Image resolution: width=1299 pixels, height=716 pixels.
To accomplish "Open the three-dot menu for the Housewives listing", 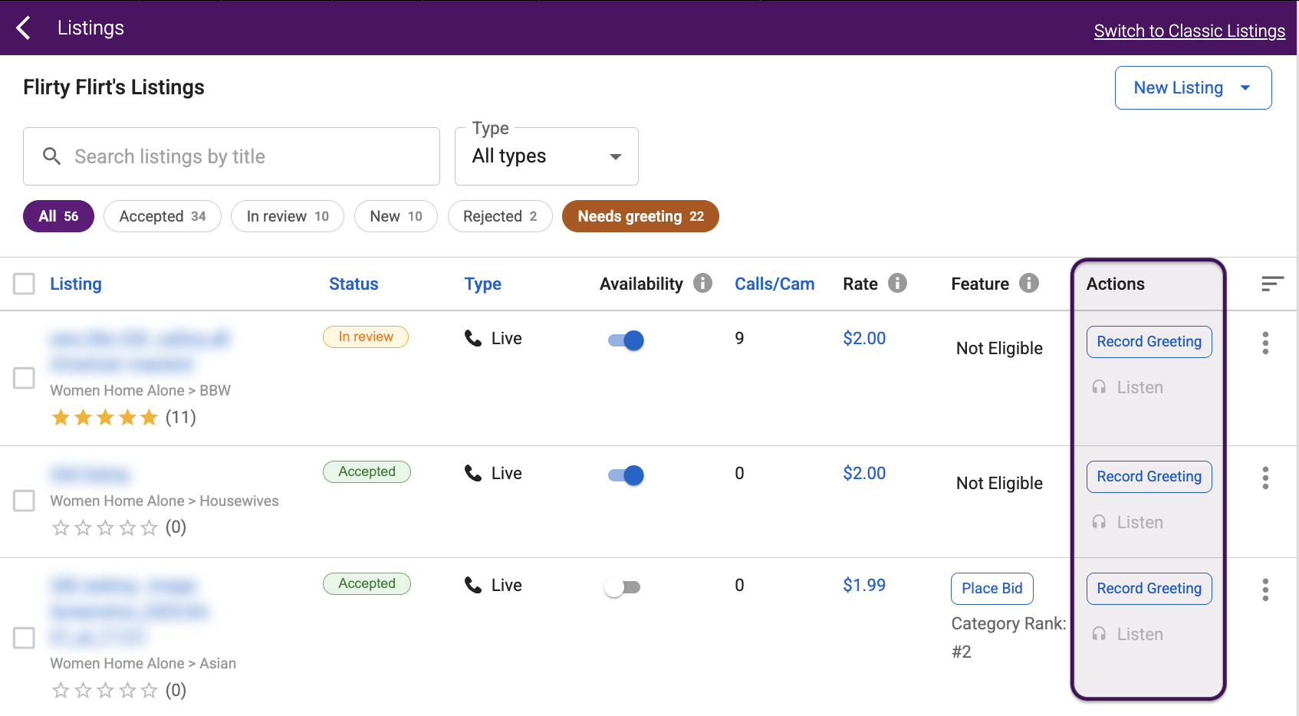I will click(1265, 478).
